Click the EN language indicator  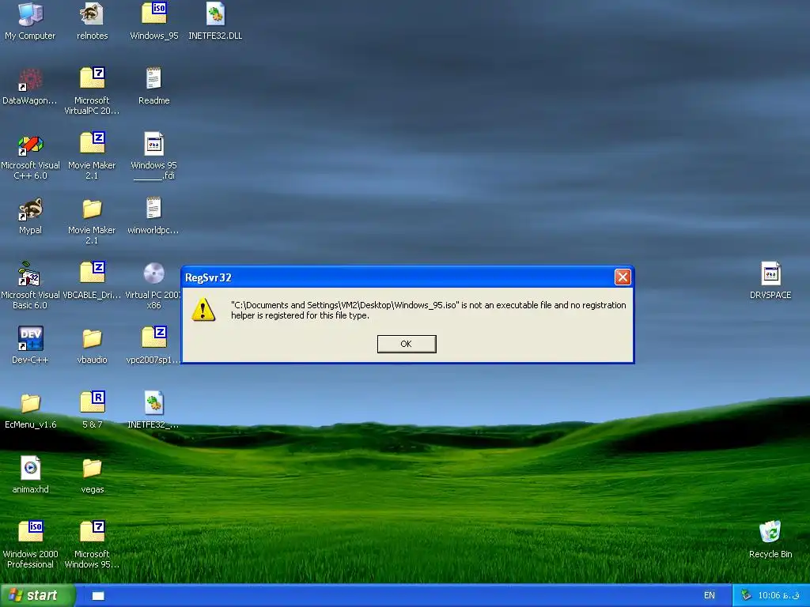pyautogui.click(x=710, y=595)
